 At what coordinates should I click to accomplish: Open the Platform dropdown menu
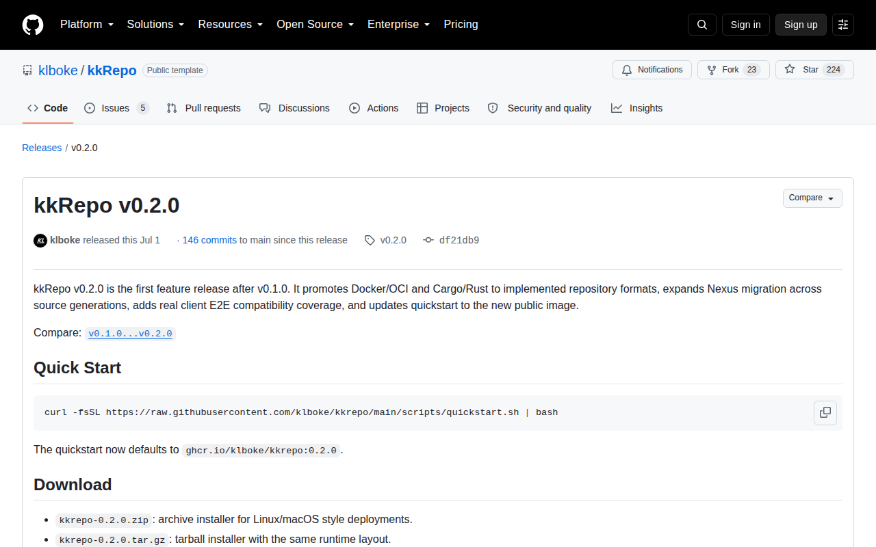87,25
